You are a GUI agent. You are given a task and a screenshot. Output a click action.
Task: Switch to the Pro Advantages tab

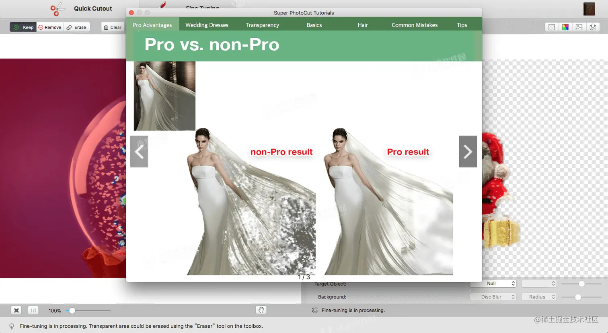152,25
